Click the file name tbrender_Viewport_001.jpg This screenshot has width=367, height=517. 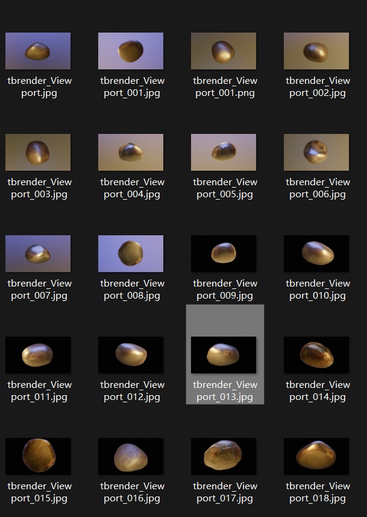click(x=132, y=87)
